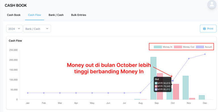218x112 pixels.
Task: Click the November Money Out bar
Action: 192,99
